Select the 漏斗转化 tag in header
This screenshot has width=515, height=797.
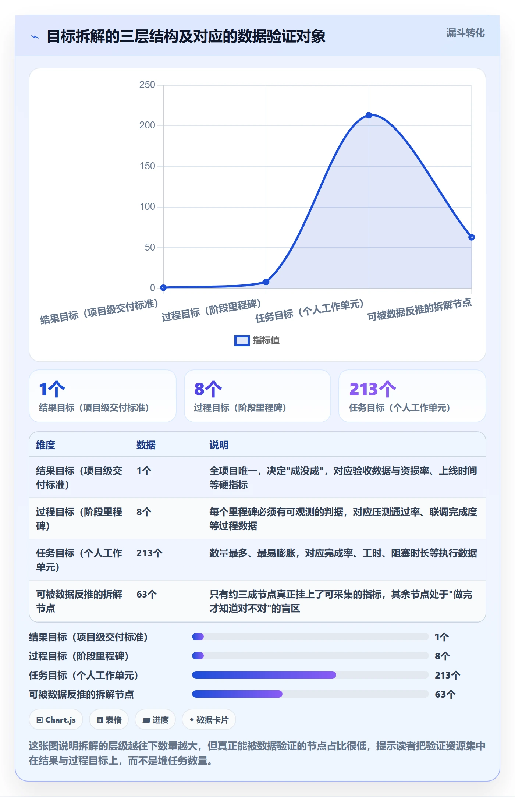[x=465, y=33]
